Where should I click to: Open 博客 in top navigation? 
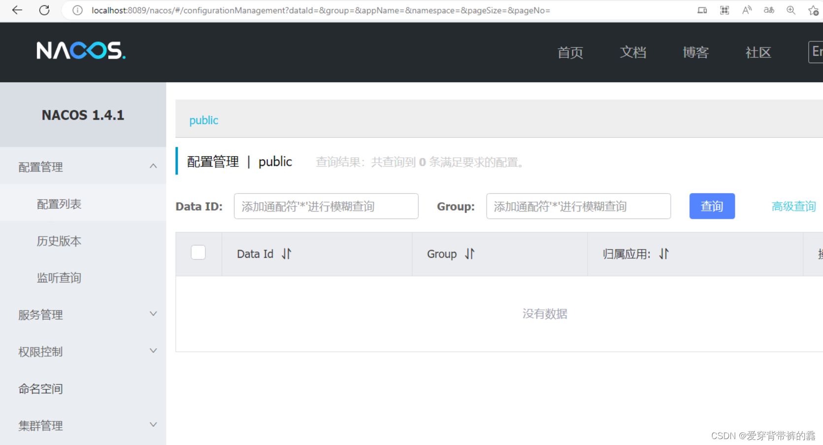[695, 52]
